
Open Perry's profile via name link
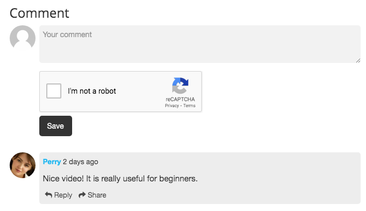52,161
